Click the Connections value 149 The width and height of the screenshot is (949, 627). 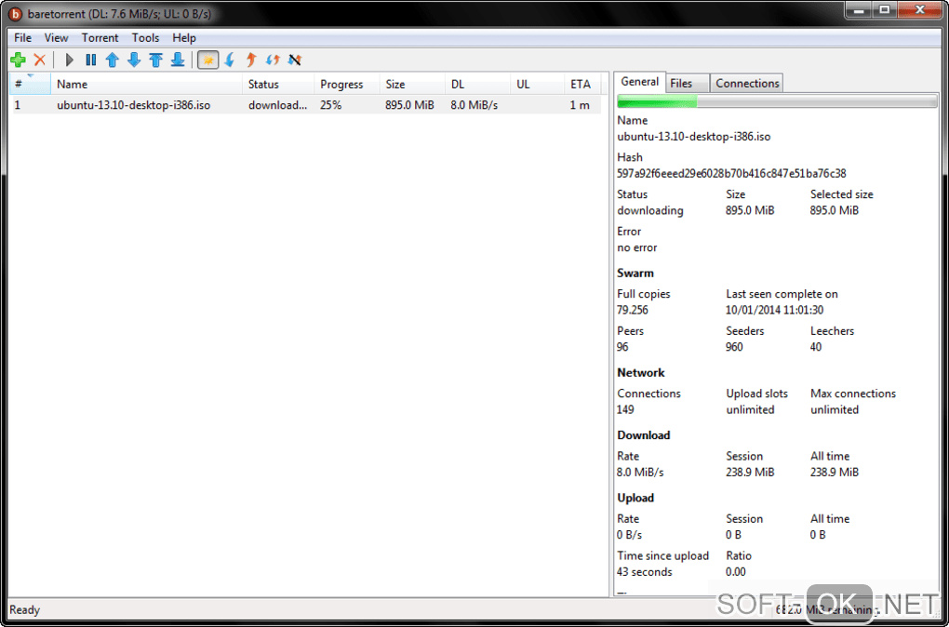pos(625,409)
